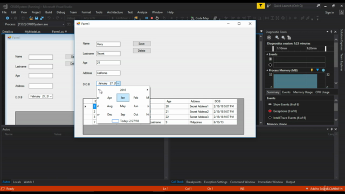
Task: Open Diagnostic Tools select tools gear icon
Action: pos(269,38)
